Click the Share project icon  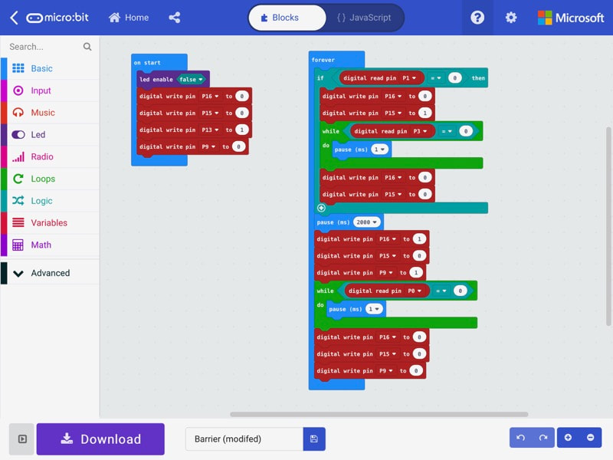coord(174,18)
